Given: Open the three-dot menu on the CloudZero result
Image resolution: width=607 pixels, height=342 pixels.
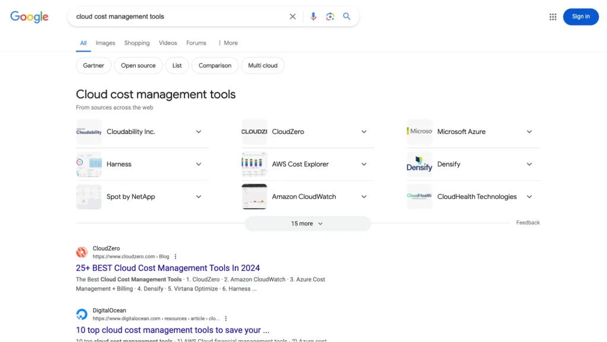Looking at the screenshot, I should point(175,256).
